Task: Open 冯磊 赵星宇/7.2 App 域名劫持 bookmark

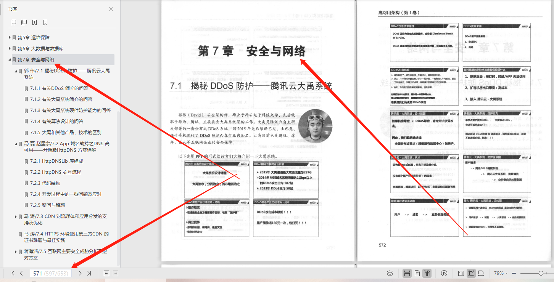Action: pos(67,147)
